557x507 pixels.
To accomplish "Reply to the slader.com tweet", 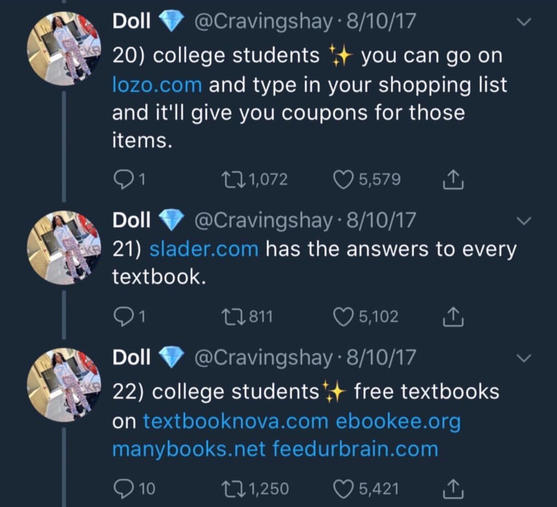I will tap(122, 317).
